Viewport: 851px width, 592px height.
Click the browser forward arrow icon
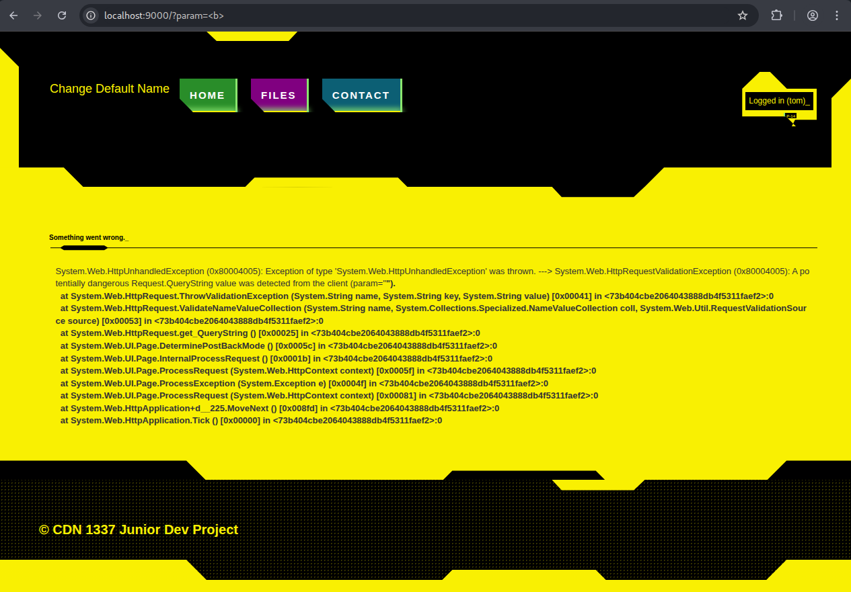[38, 15]
